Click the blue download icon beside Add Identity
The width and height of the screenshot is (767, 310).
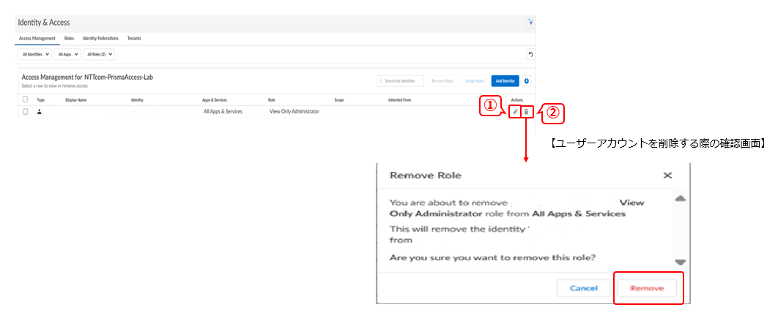point(527,80)
